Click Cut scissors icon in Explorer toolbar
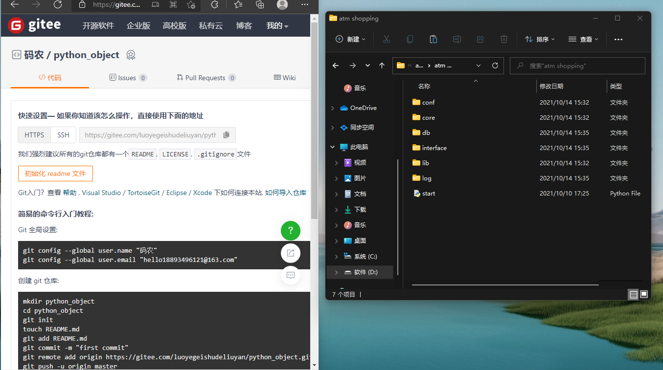 pos(387,39)
